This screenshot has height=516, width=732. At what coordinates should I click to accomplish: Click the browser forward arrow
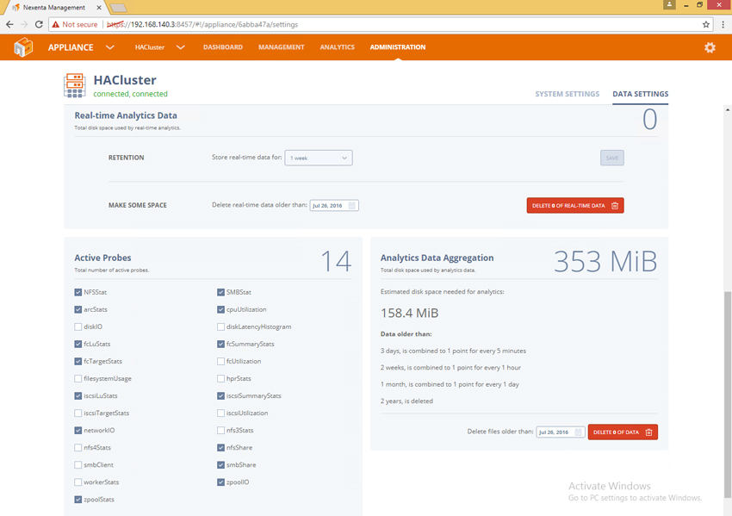24,24
